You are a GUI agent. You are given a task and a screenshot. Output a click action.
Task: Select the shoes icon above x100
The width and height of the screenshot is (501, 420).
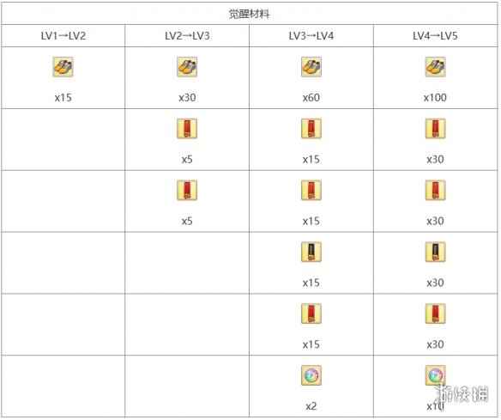[435, 67]
